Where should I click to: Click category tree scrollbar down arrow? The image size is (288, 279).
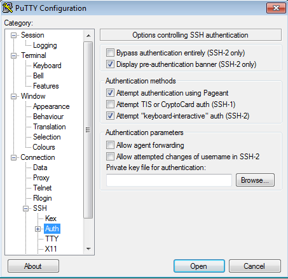tap(88, 248)
